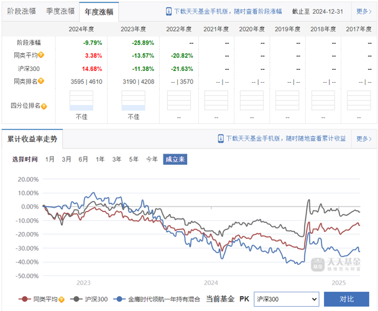
Task: Expand 更多 in the 年度涨幅 header
Action: (364, 11)
